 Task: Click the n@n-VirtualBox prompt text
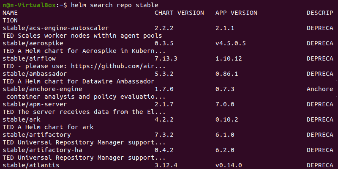[x=30, y=5]
